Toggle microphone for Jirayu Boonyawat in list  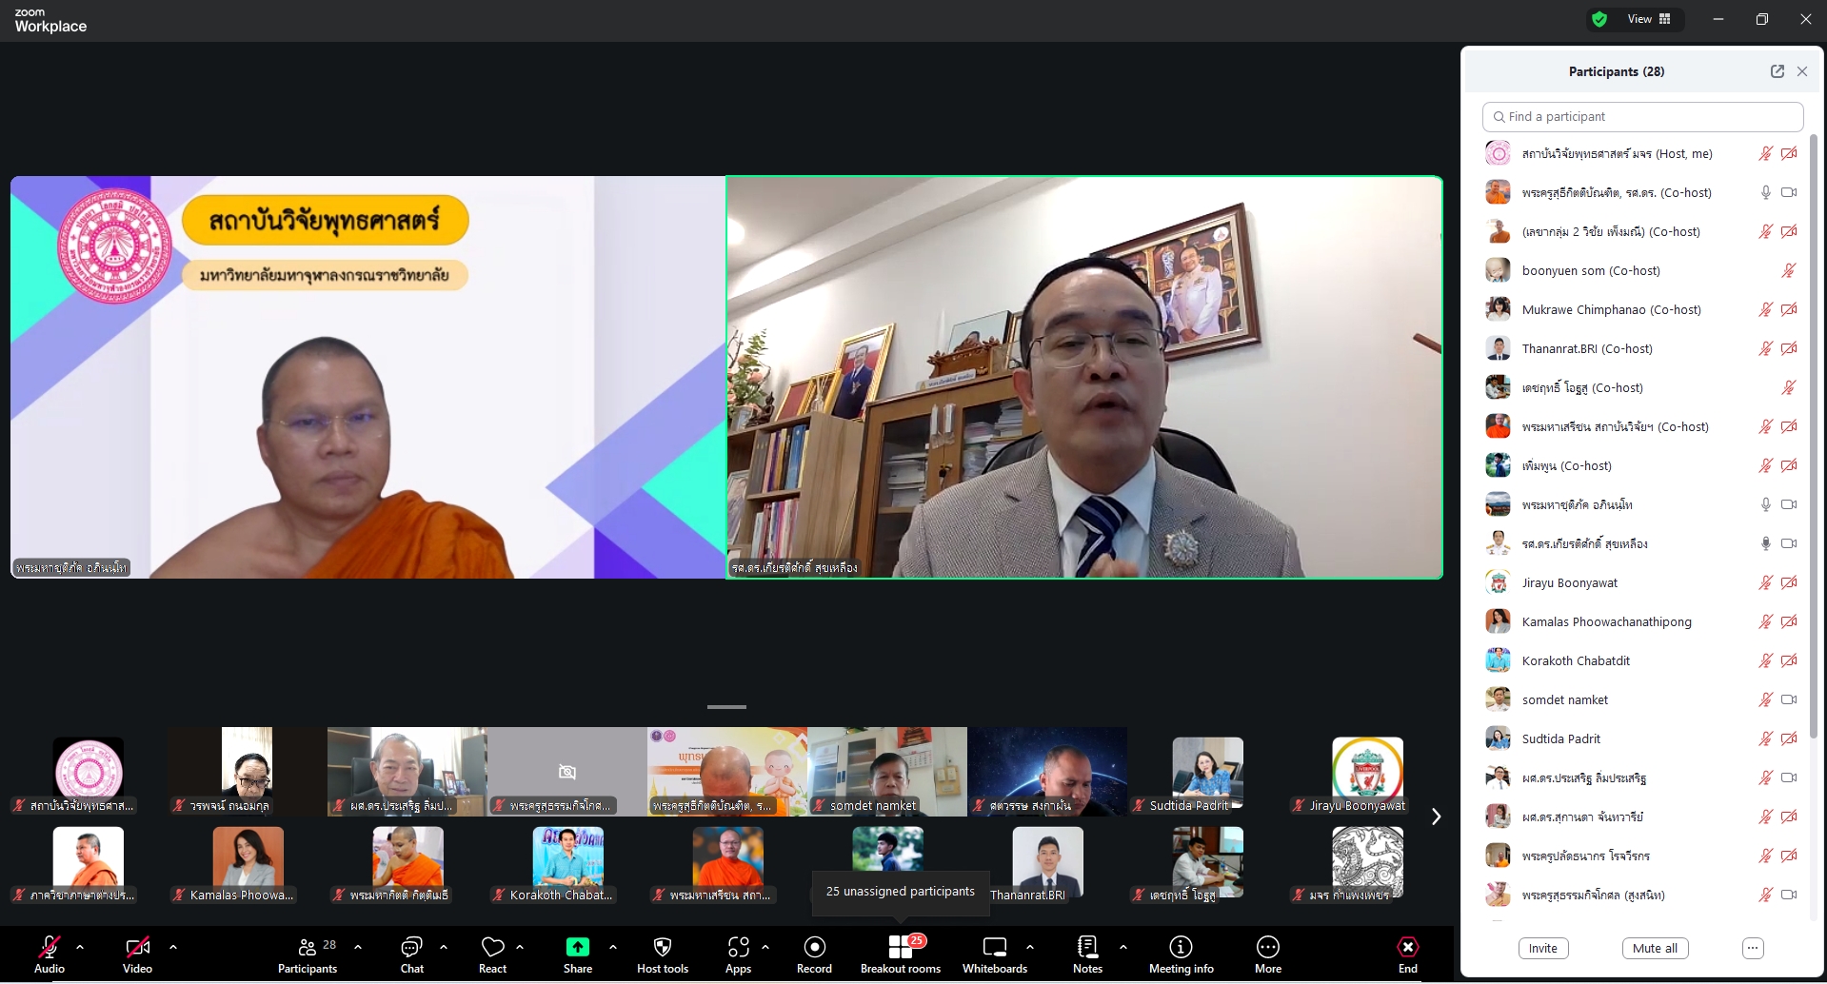1764,582
